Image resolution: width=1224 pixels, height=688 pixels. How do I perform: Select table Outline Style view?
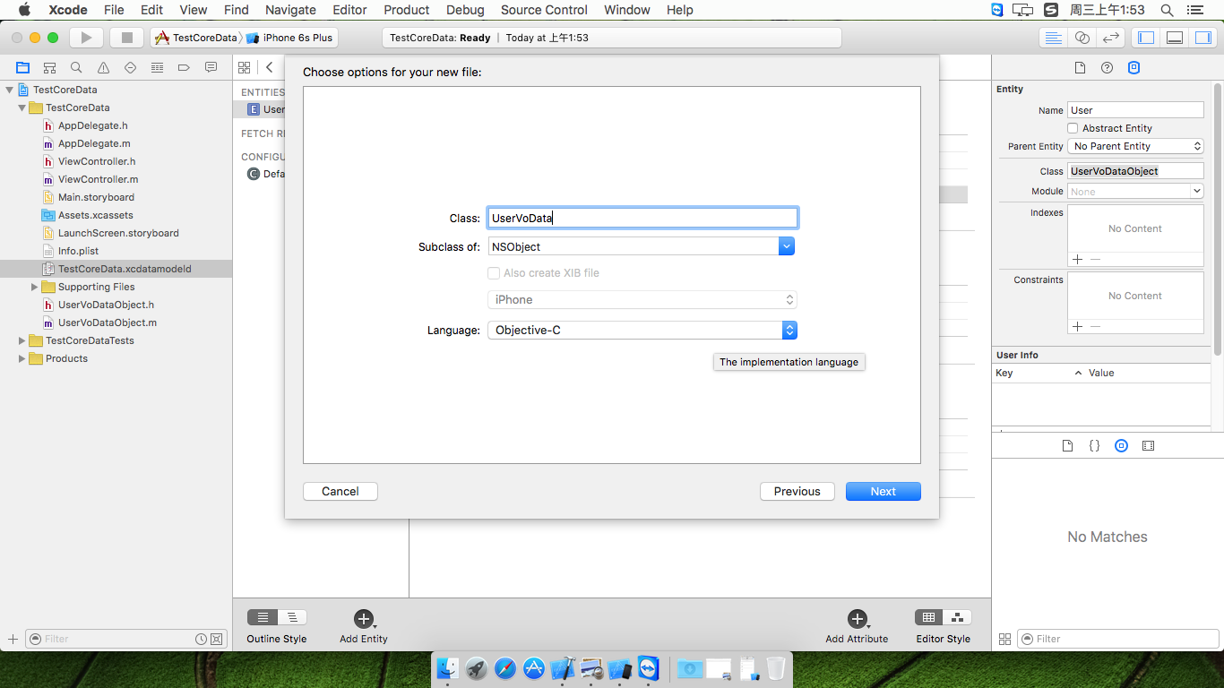pyautogui.click(x=262, y=617)
